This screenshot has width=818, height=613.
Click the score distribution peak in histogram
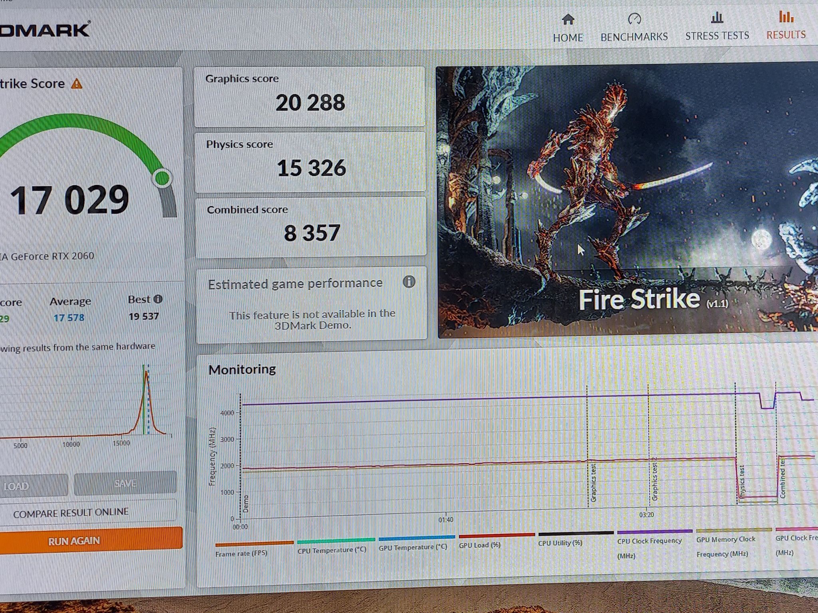[146, 372]
